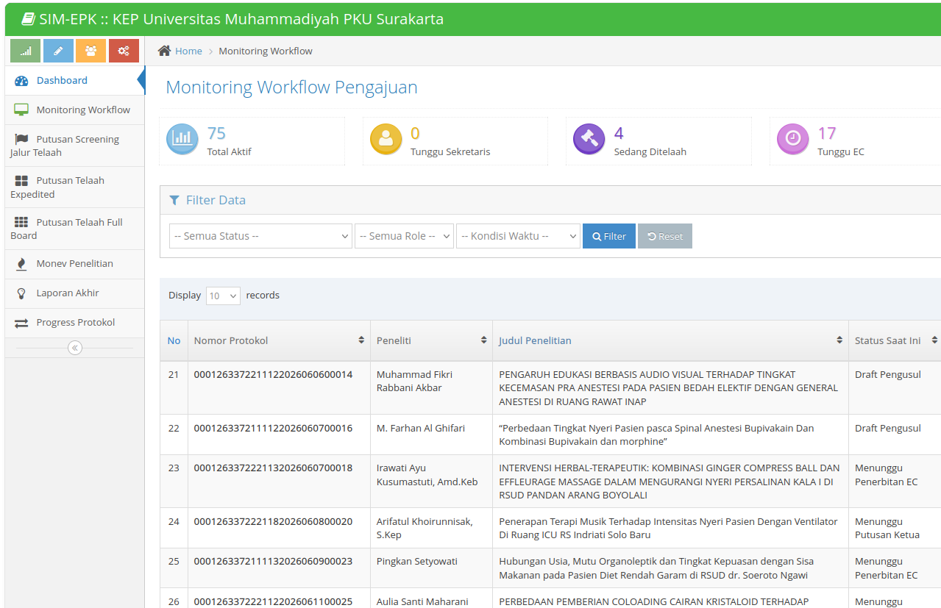Click the Laporan Akhir lightbulb icon
This screenshot has height=608, width=941.
(x=21, y=293)
